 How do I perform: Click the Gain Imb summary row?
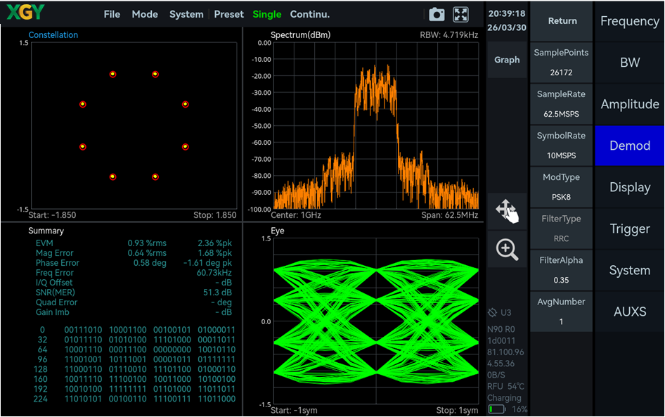134,312
